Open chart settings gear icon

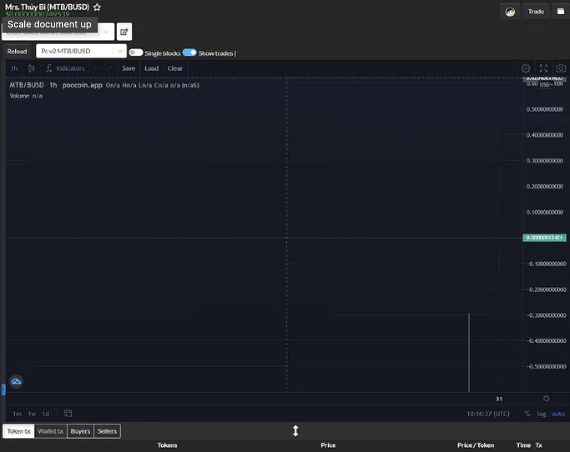click(x=526, y=68)
